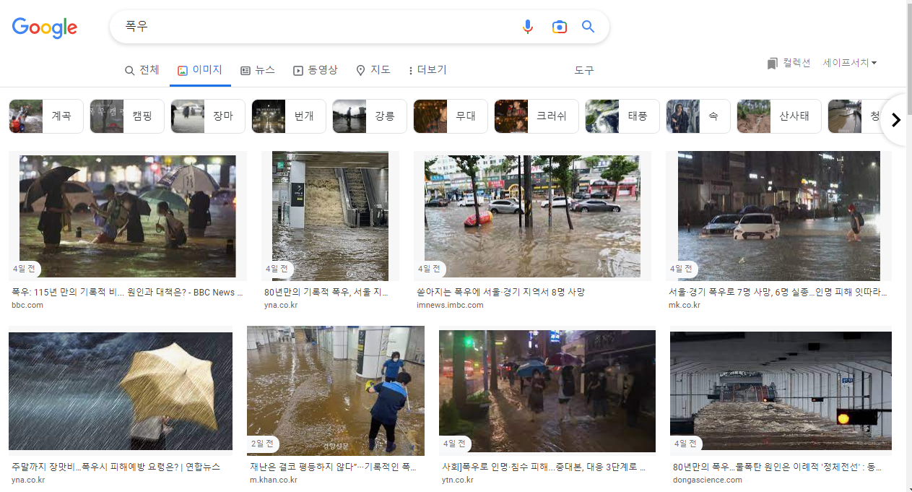Open the 도구 options
The image size is (912, 492).
point(584,70)
